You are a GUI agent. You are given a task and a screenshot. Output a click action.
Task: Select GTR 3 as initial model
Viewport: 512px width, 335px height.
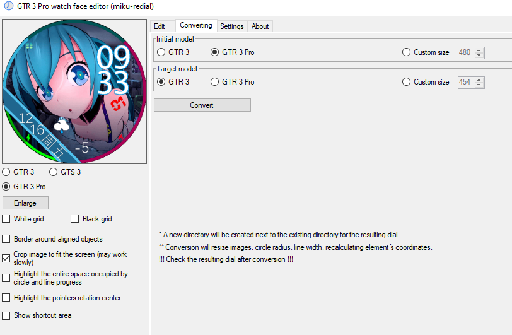(x=173, y=52)
